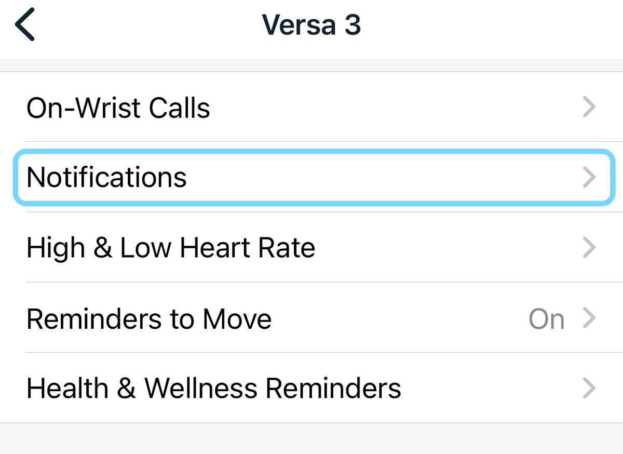The image size is (623, 454).
Task: Expand On-Wrist Calls with its chevron
Action: 589,108
